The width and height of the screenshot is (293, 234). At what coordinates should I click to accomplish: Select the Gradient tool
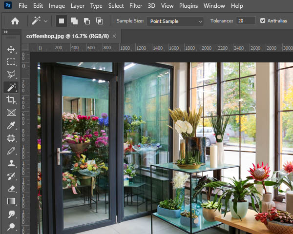(x=11, y=201)
